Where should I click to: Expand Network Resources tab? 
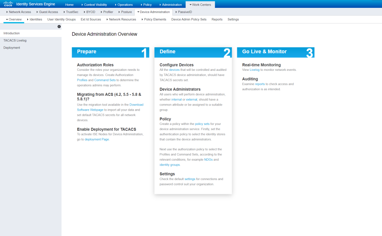[x=121, y=19]
